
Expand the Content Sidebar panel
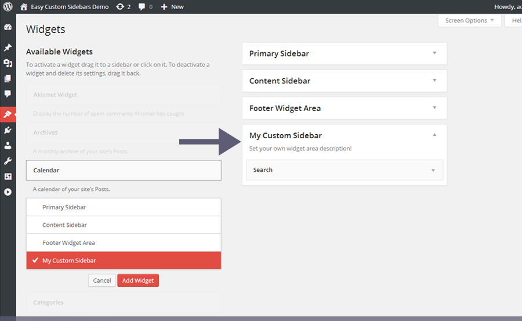pyautogui.click(x=434, y=80)
